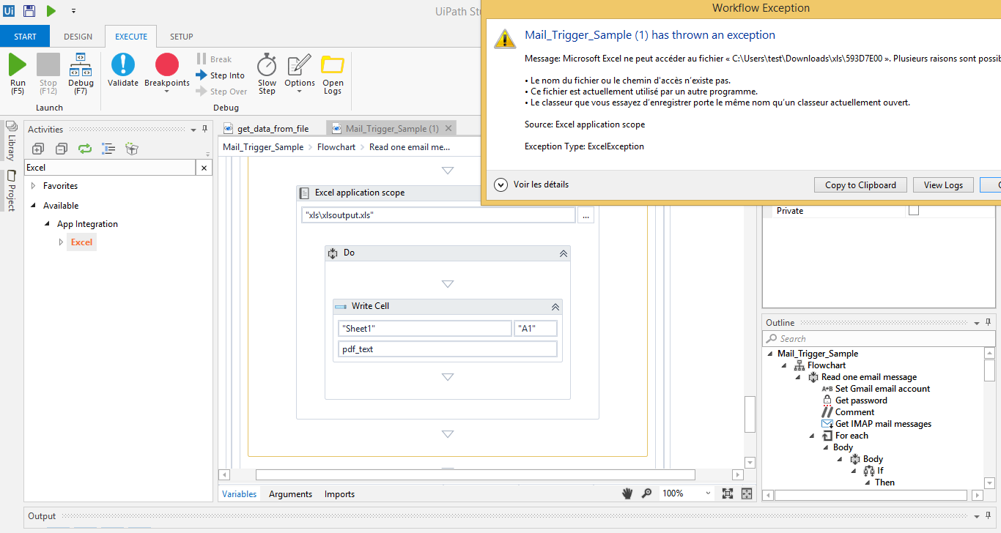Viewport: 1001px width, 533px height.
Task: Toggle the Private checkbox in Properties
Action: [914, 211]
